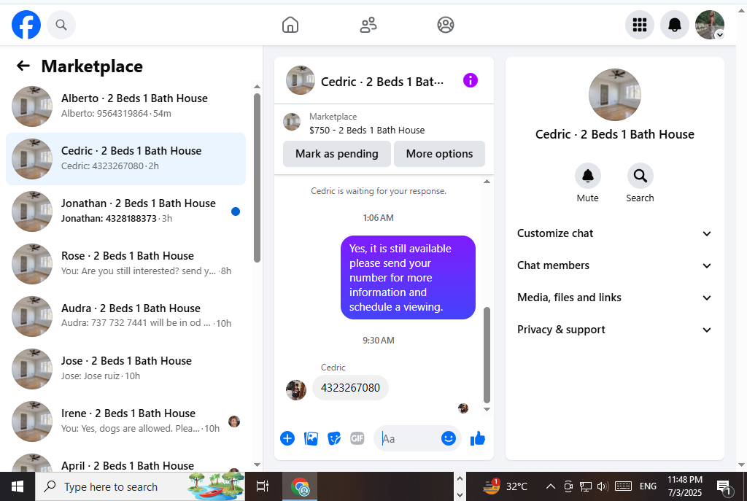This screenshot has width=747, height=501.
Task: Expand Privacy & support section
Action: click(x=614, y=330)
